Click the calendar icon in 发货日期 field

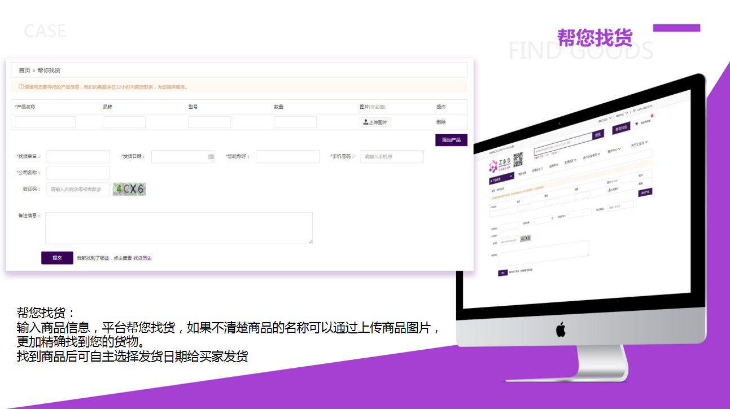coord(211,157)
